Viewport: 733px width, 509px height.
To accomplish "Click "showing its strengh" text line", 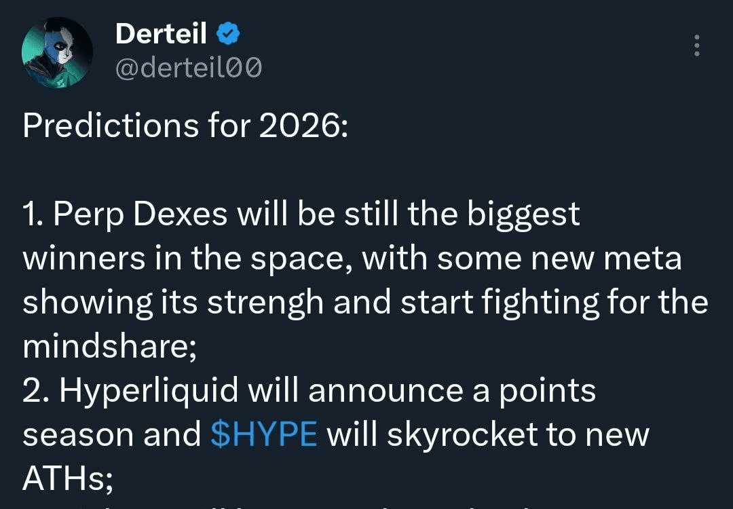I will [x=173, y=303].
